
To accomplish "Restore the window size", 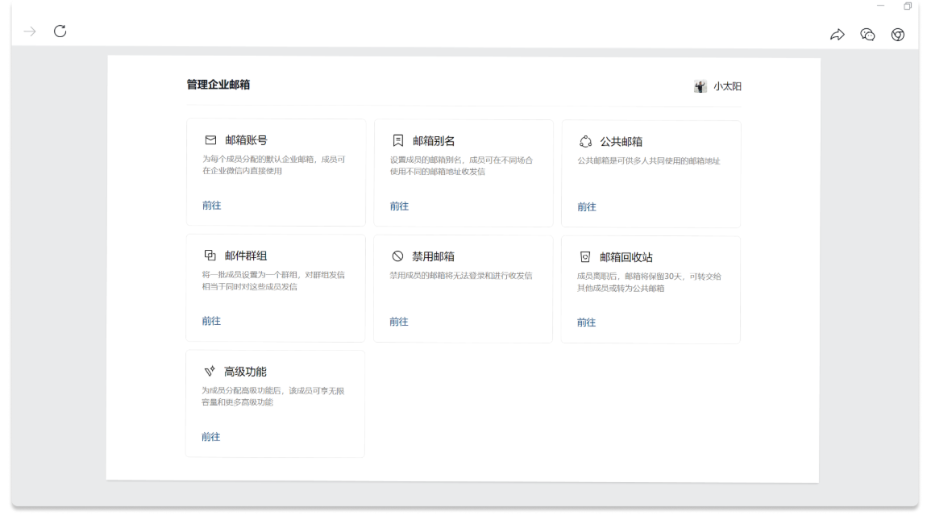I will click(908, 6).
